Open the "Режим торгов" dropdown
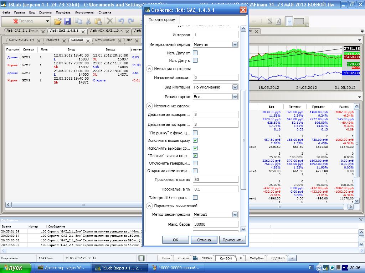The width and height of the screenshot is (365, 273). pyautogui.click(x=235, y=97)
